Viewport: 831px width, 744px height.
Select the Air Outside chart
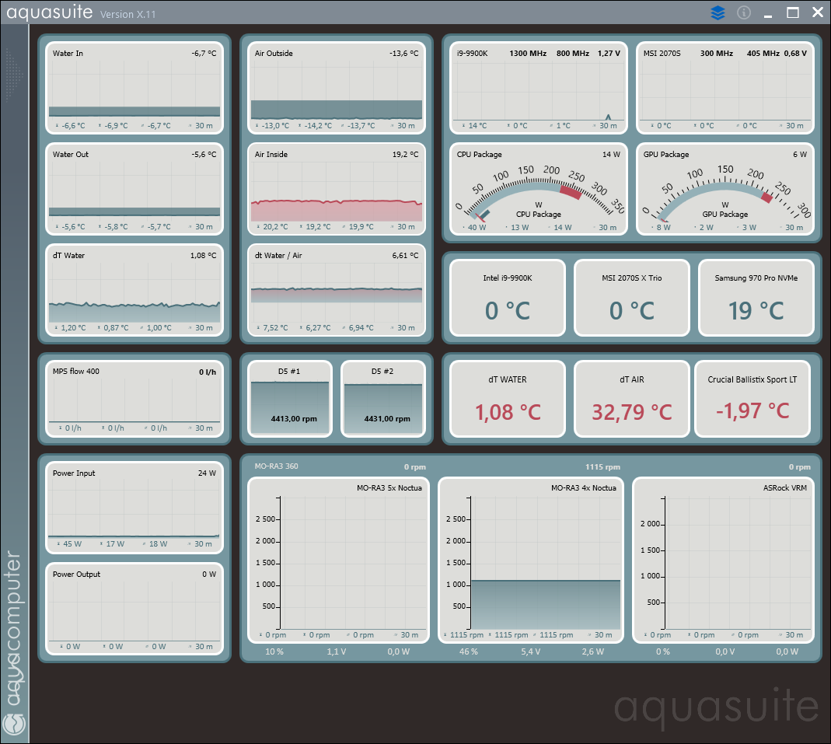(337, 89)
